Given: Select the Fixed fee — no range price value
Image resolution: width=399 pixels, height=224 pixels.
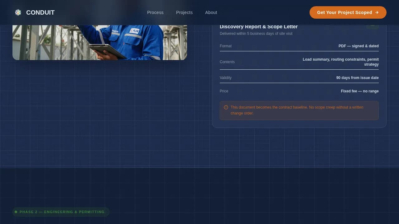Looking at the screenshot, I should (360, 91).
